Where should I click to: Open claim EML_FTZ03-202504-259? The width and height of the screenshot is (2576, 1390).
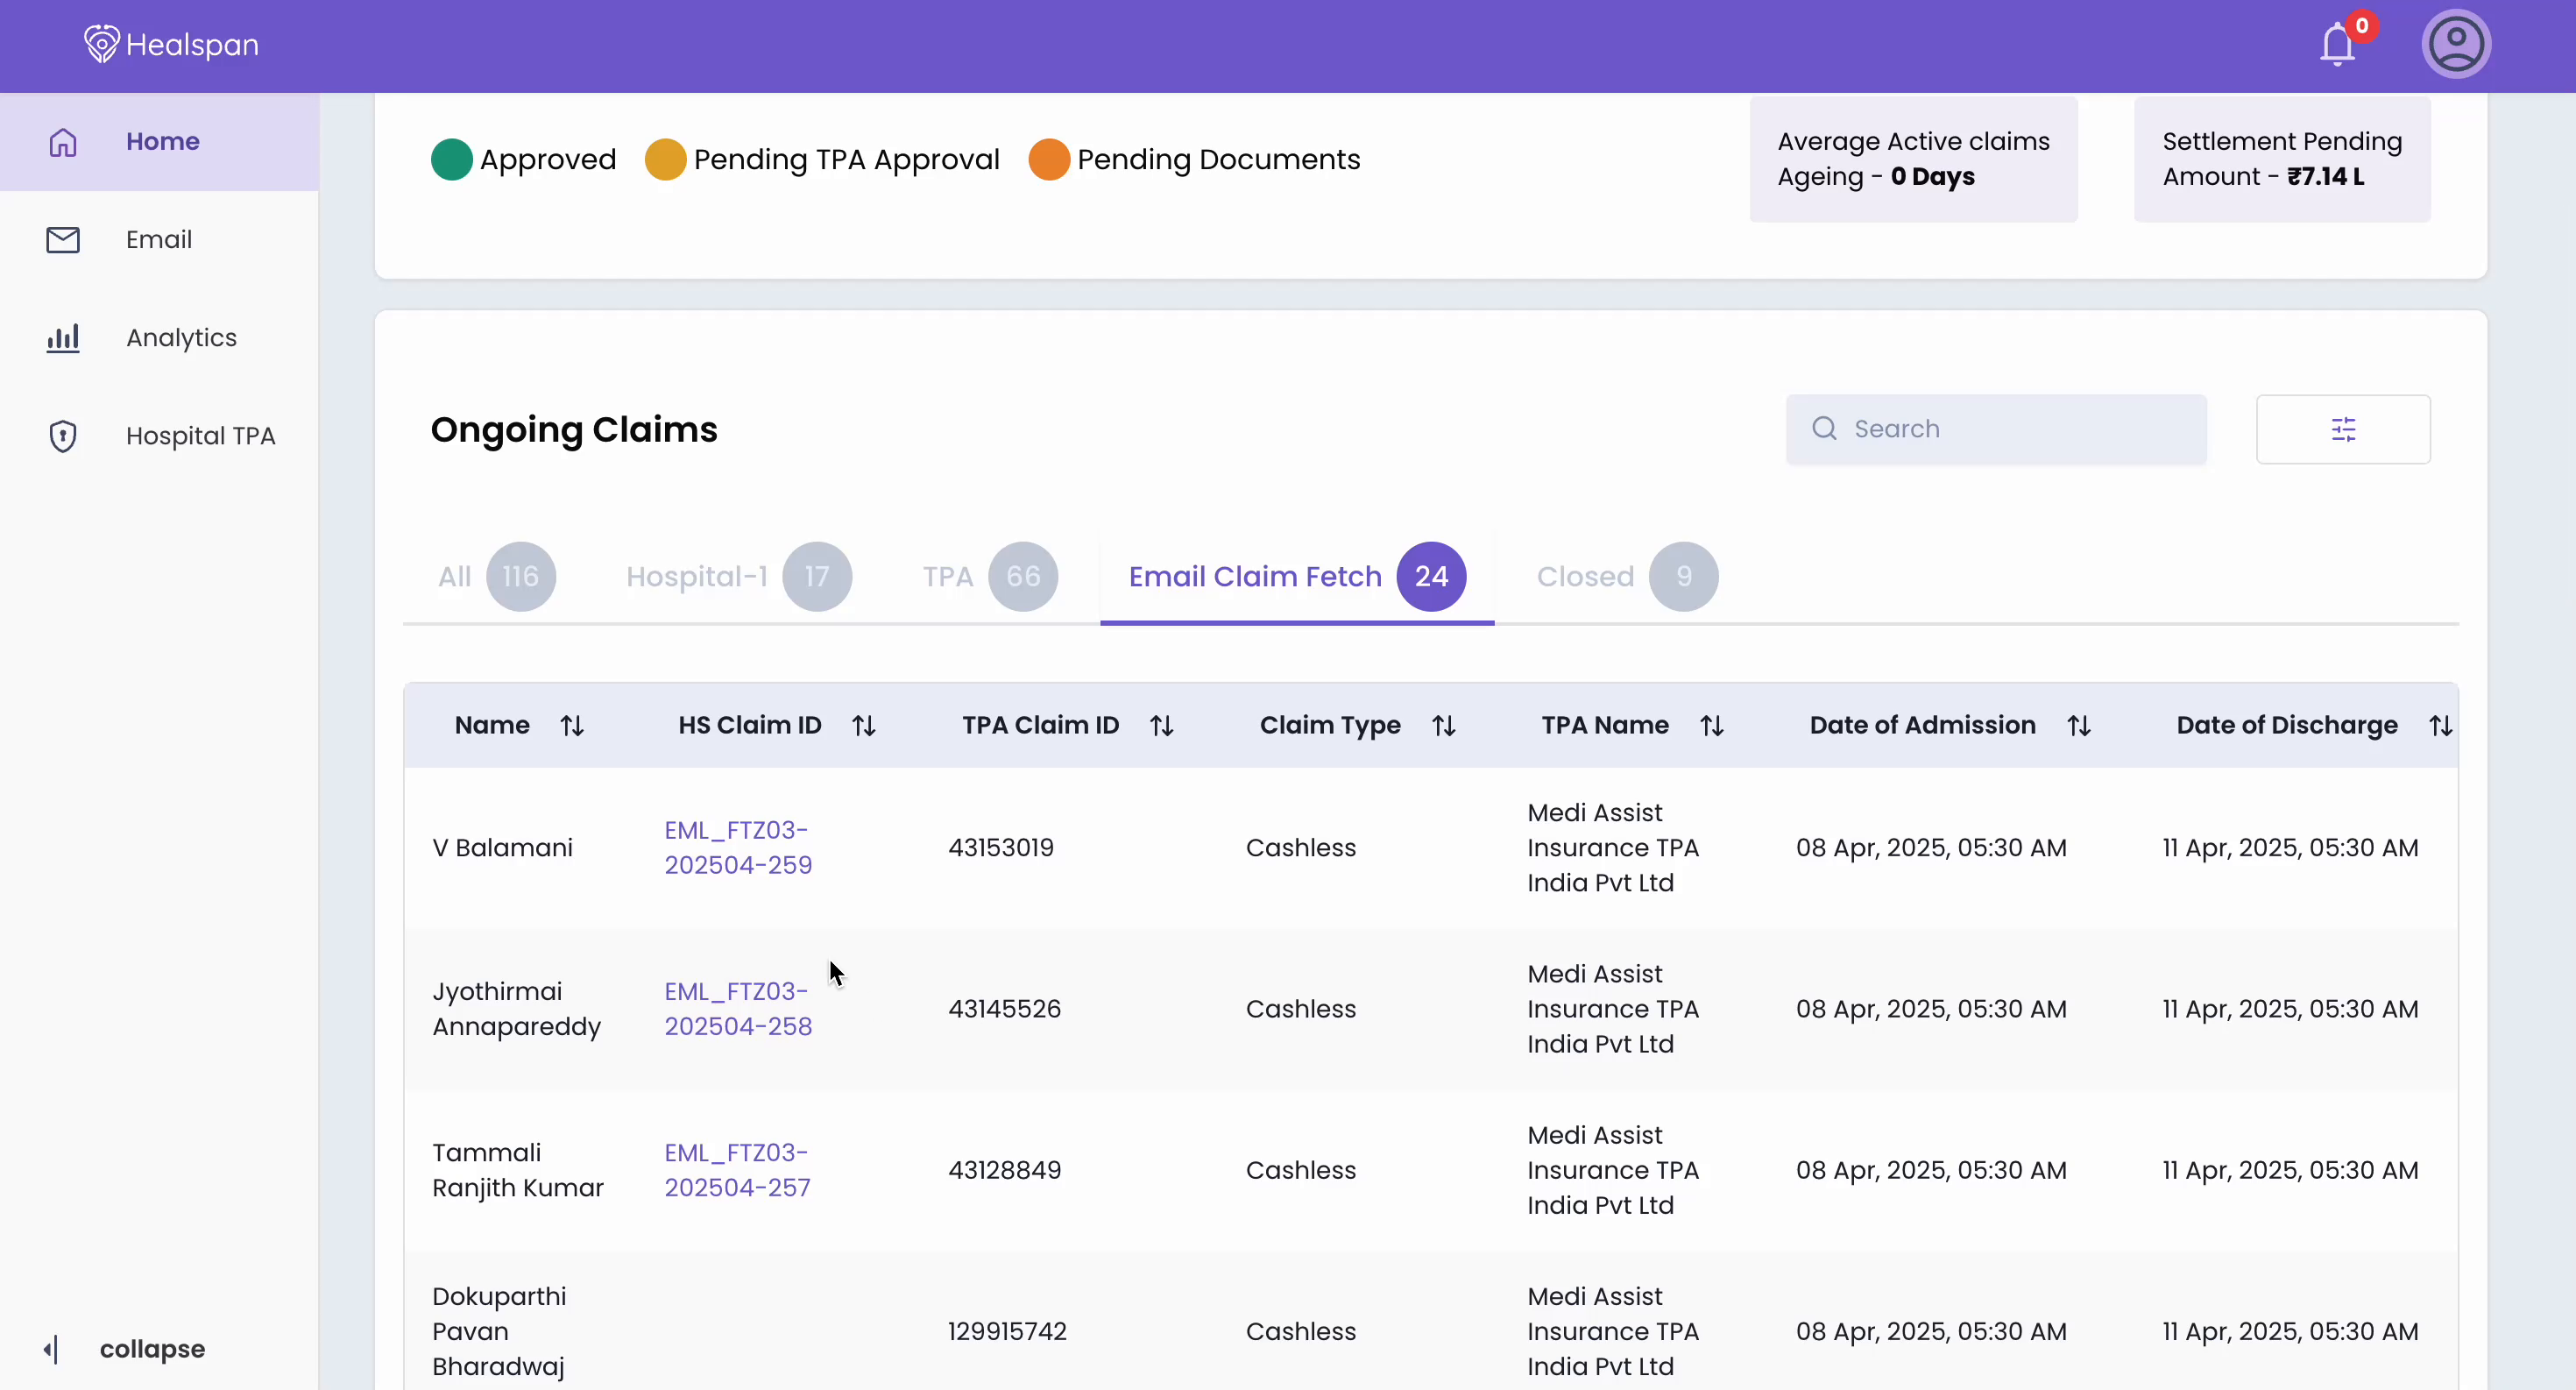point(737,848)
